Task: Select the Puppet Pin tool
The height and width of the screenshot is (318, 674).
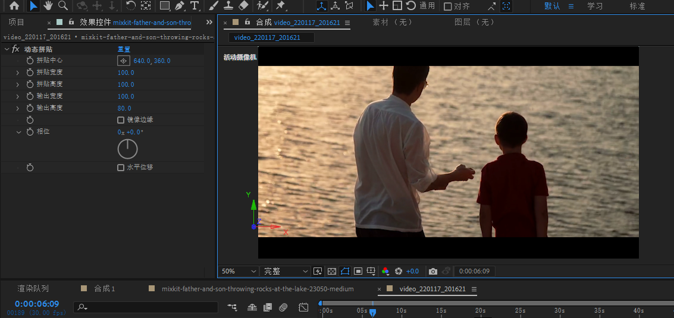Action: pyautogui.click(x=280, y=5)
